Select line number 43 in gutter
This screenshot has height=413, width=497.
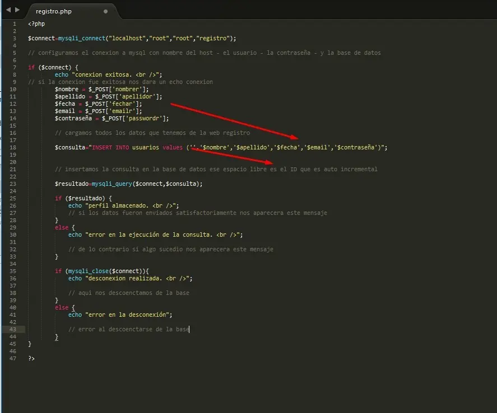click(13, 330)
